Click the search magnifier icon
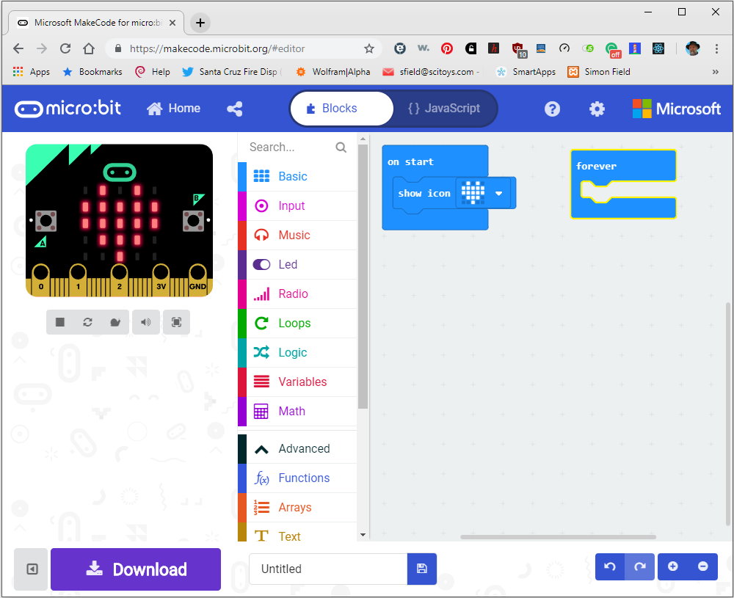This screenshot has height=598, width=734. click(341, 148)
